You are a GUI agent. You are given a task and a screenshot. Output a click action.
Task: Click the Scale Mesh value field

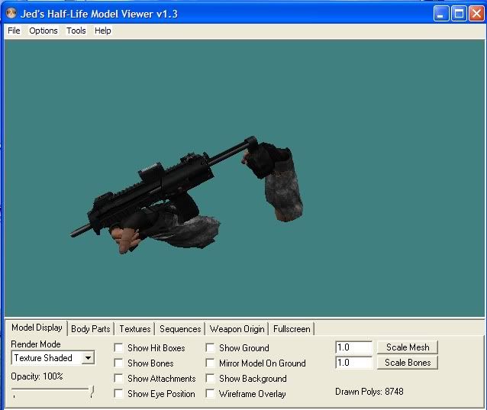point(353,347)
